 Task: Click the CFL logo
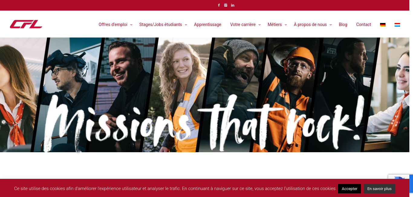[x=26, y=24]
